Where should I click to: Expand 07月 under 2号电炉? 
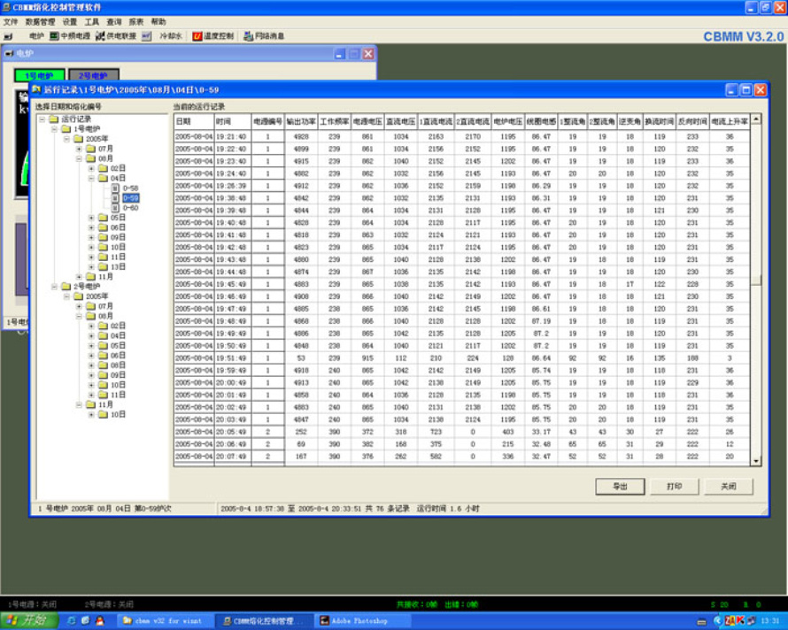pyautogui.click(x=79, y=306)
